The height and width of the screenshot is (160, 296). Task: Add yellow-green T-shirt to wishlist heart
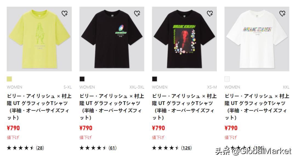click(x=65, y=13)
